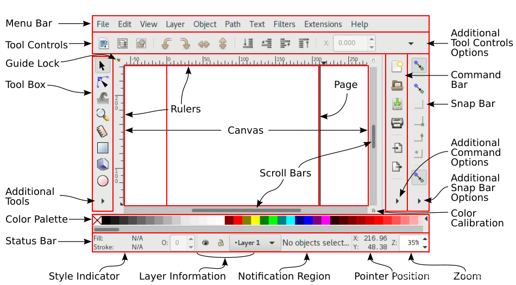Expand additional snap bar options arrow
The image size is (516, 285).
[x=419, y=201]
